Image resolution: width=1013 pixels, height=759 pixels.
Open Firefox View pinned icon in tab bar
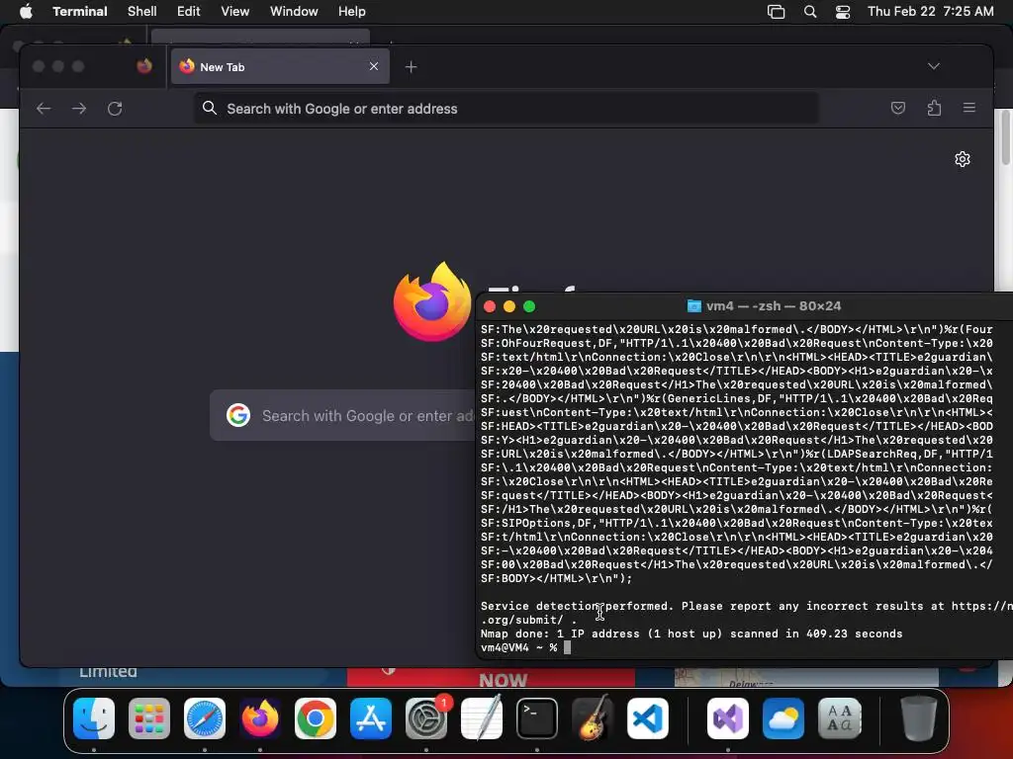point(144,66)
